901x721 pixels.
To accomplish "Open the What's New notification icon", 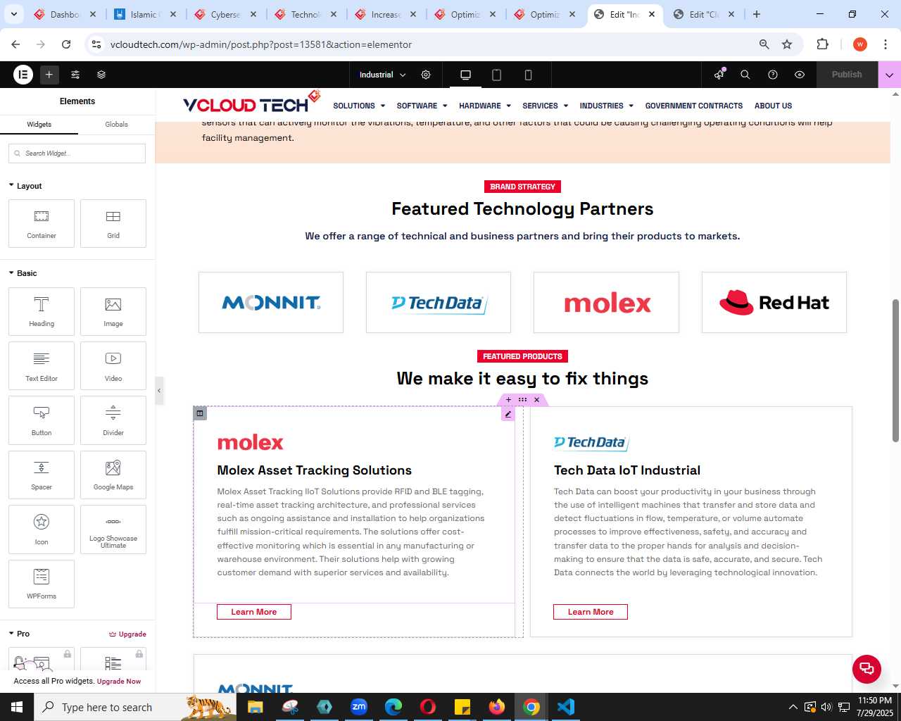I will tap(719, 75).
